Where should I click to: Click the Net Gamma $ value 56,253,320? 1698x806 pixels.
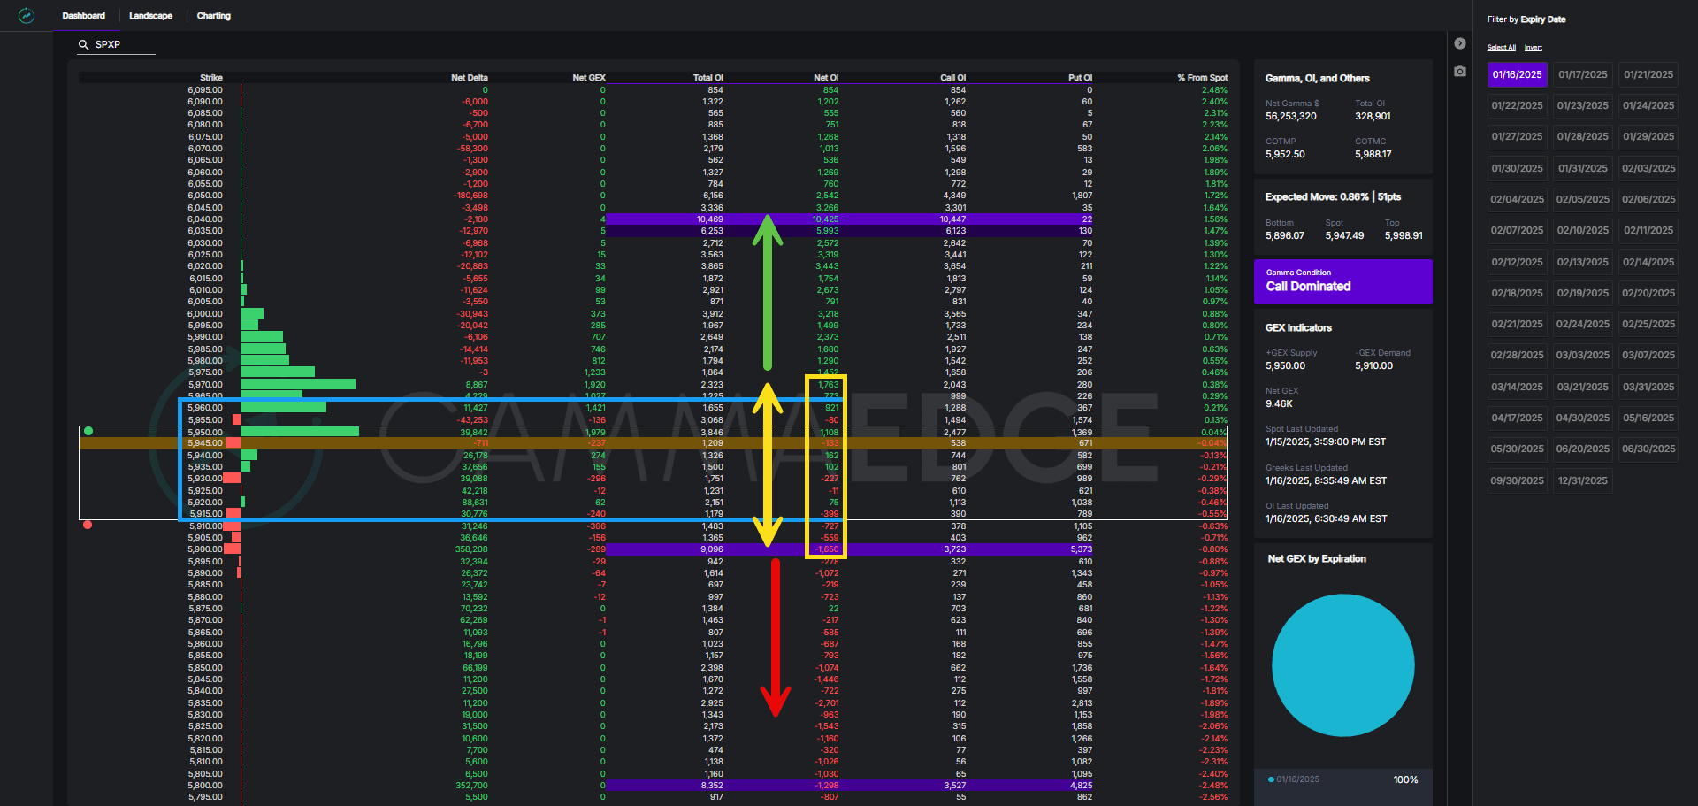1291,117
